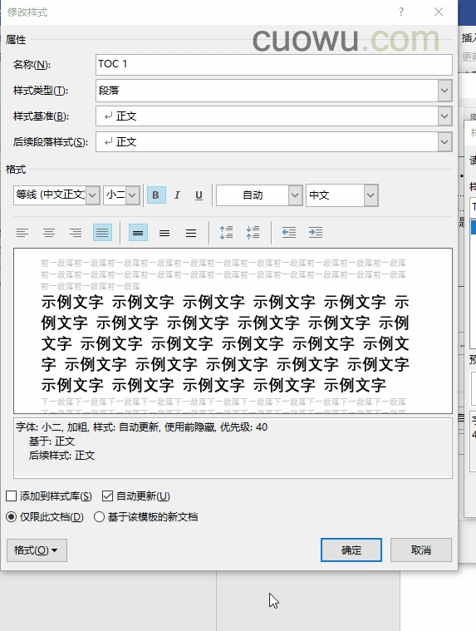
Task: Click the help question mark icon
Action: point(401,12)
